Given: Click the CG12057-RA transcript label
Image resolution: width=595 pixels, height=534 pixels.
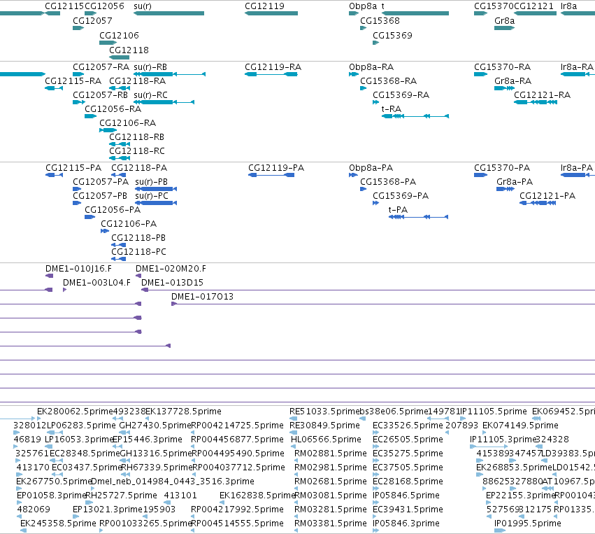Looking at the screenshot, I should [101, 67].
